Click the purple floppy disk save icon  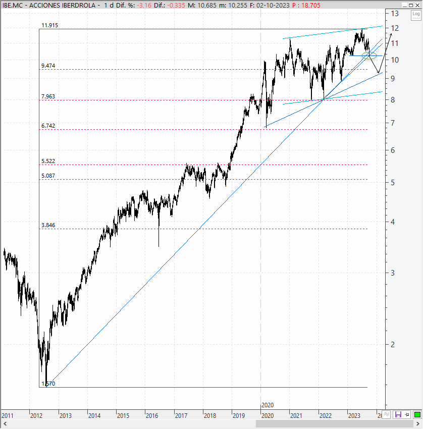[x=398, y=414]
